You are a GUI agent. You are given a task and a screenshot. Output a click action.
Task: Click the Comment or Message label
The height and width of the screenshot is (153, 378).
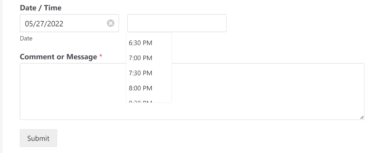[58, 57]
